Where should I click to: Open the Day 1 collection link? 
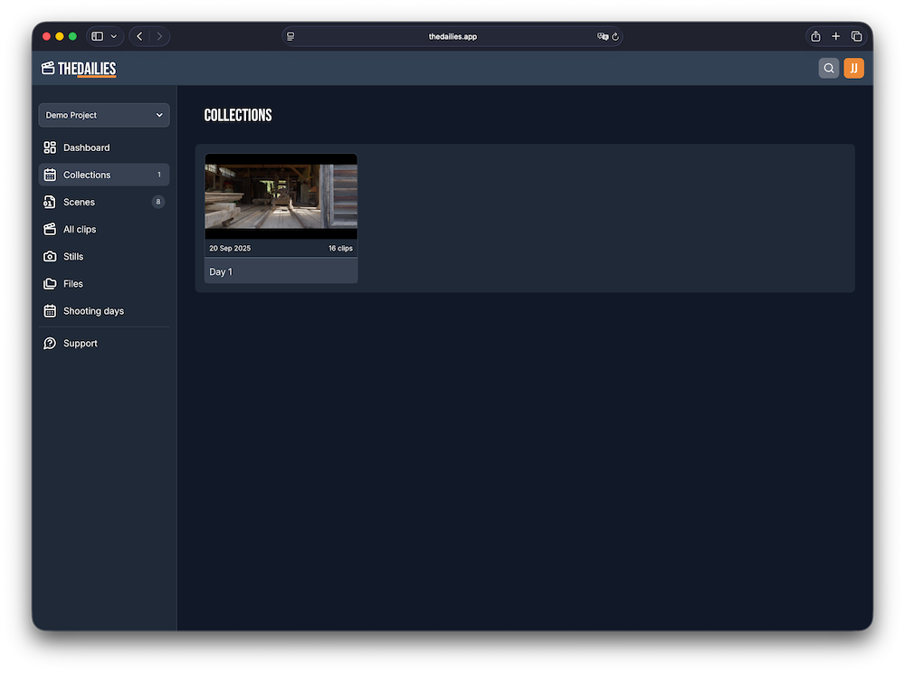click(x=222, y=271)
